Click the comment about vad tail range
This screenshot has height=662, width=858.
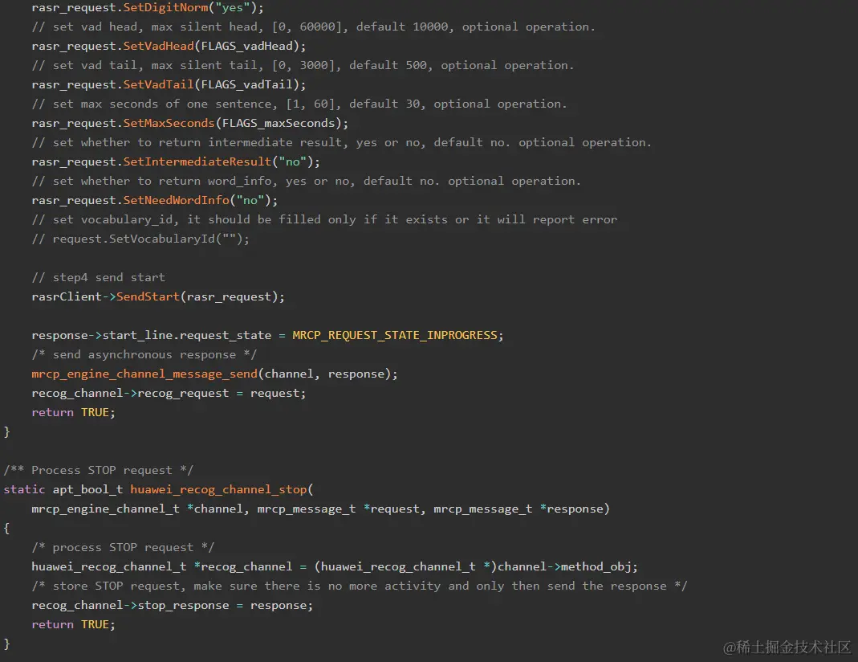click(303, 66)
